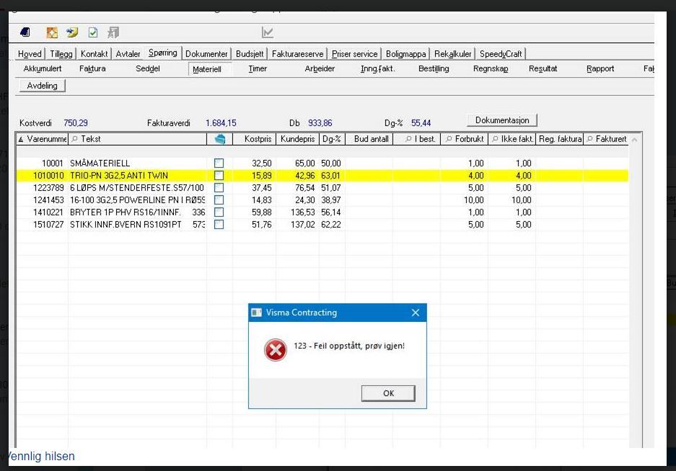Click the Avdeling button

tap(43, 86)
